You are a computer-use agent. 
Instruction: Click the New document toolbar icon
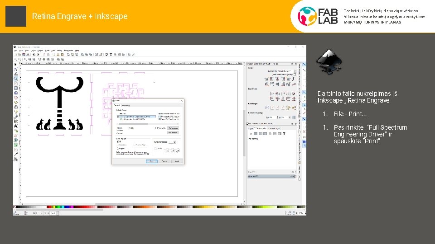[15, 55]
